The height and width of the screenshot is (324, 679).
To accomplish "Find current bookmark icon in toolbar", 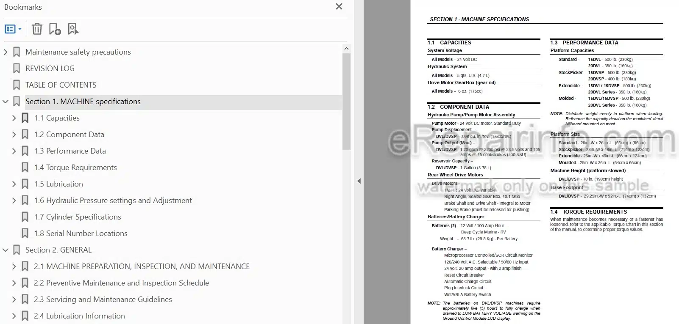I will [x=73, y=29].
